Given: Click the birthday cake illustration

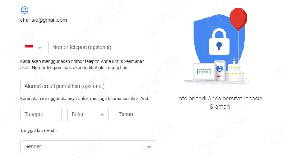Looking at the screenshot, I should click(x=235, y=71).
